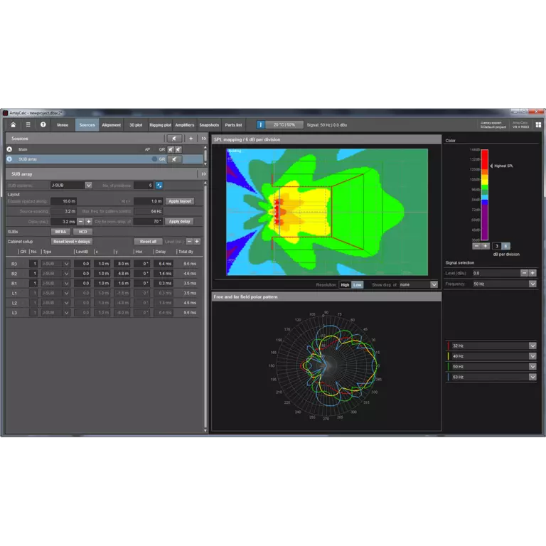Open the Rigging plot tab
The image size is (546, 546).
pyautogui.click(x=159, y=124)
